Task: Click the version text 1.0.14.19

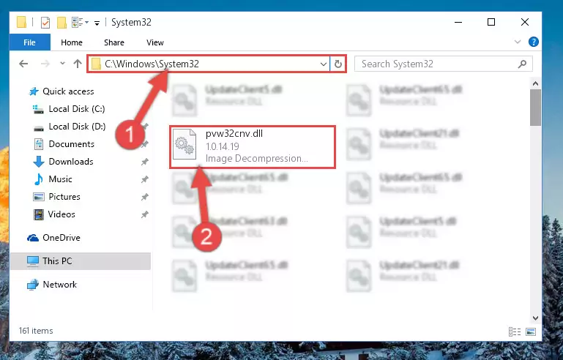Action: (223, 146)
